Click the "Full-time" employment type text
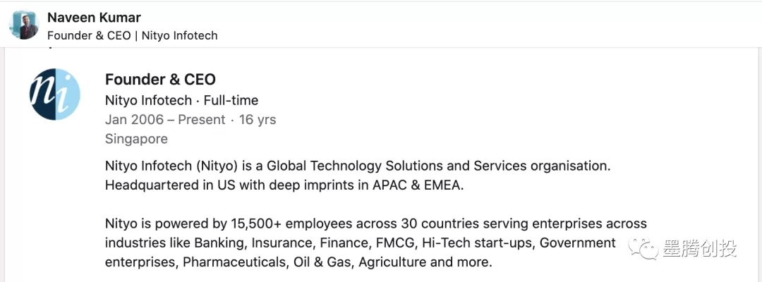This screenshot has width=762, height=282. click(231, 100)
